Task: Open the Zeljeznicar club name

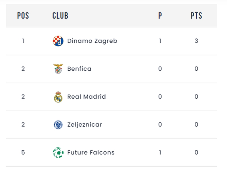Action: (x=85, y=125)
